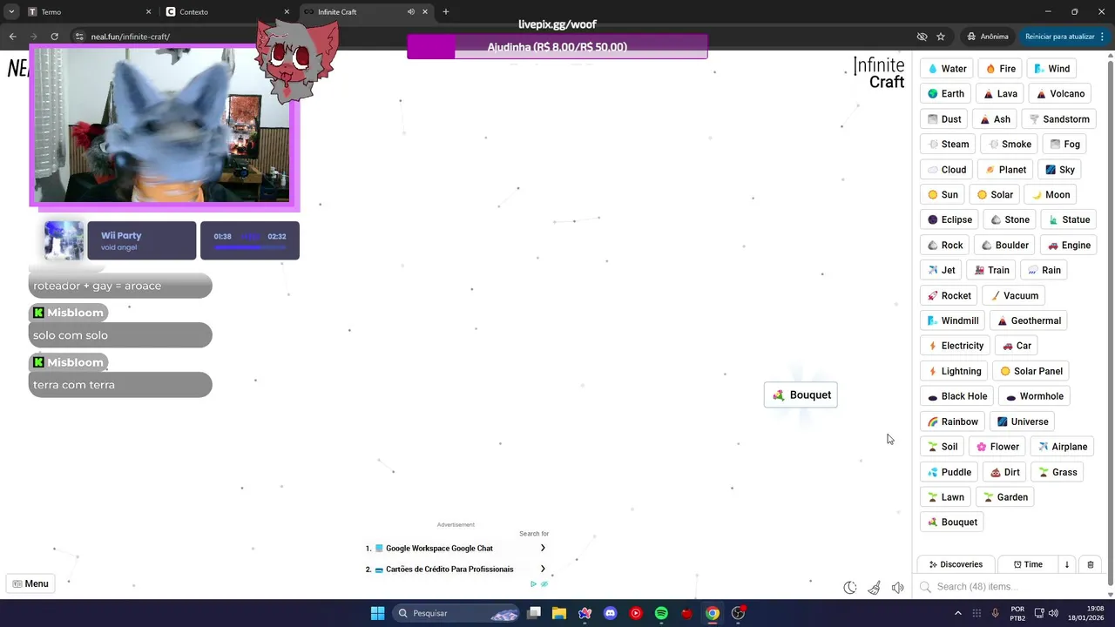Viewport: 1115px width, 627px height.
Task: Choose the Moon element
Action: tap(1051, 195)
